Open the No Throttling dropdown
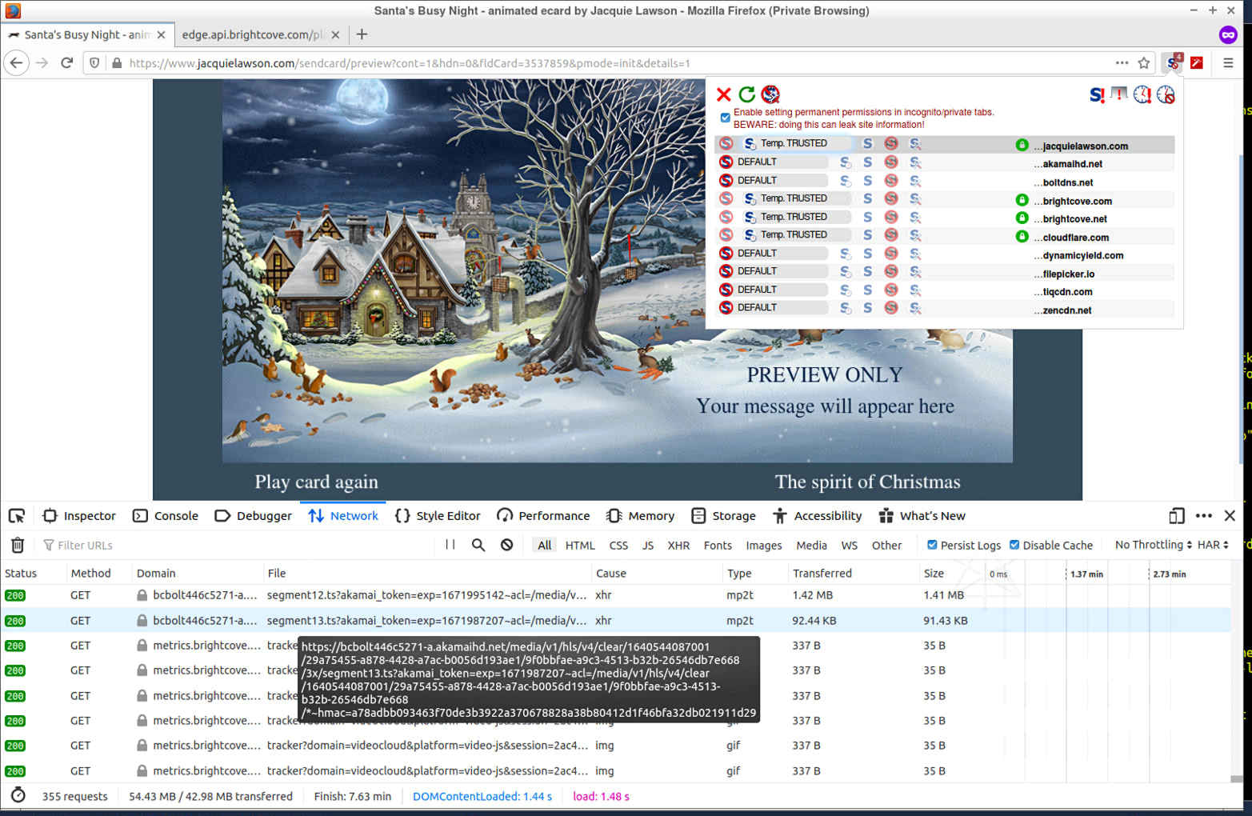The width and height of the screenshot is (1252, 816). (x=1152, y=545)
